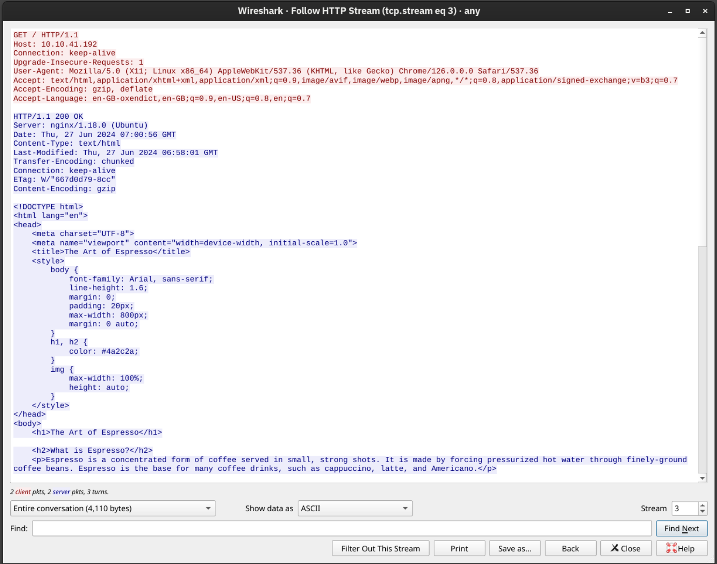This screenshot has width=717, height=564.
Task: Click 'Server: nginx/1.18.0 (Ubuntu)' line
Action: (81, 126)
